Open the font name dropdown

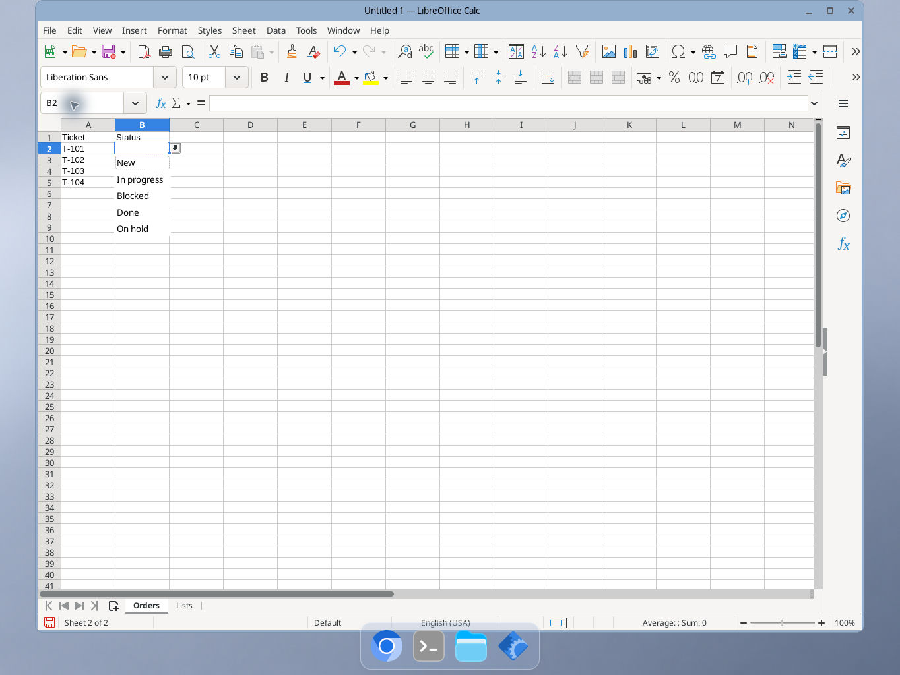[x=165, y=77]
